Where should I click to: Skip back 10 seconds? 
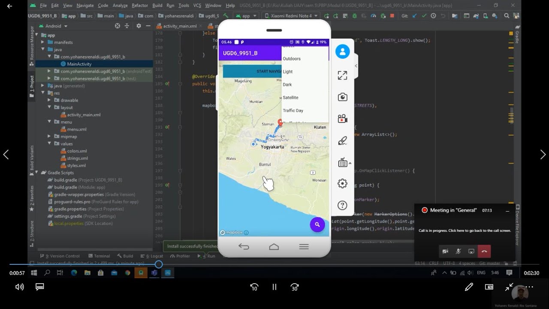[254, 287]
